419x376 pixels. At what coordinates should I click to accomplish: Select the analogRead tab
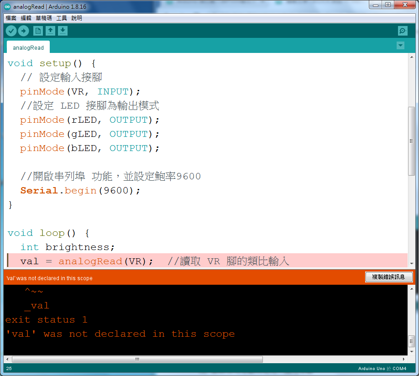28,47
